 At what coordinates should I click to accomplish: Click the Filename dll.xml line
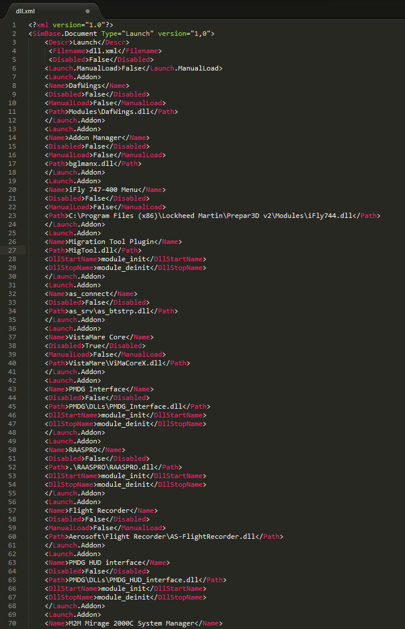click(x=105, y=51)
